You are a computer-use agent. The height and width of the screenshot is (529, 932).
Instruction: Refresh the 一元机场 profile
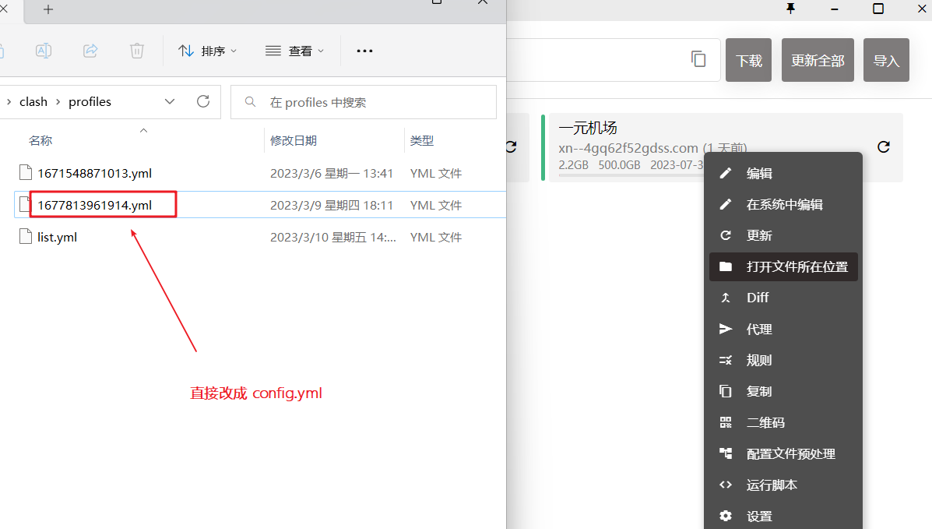coord(883,147)
